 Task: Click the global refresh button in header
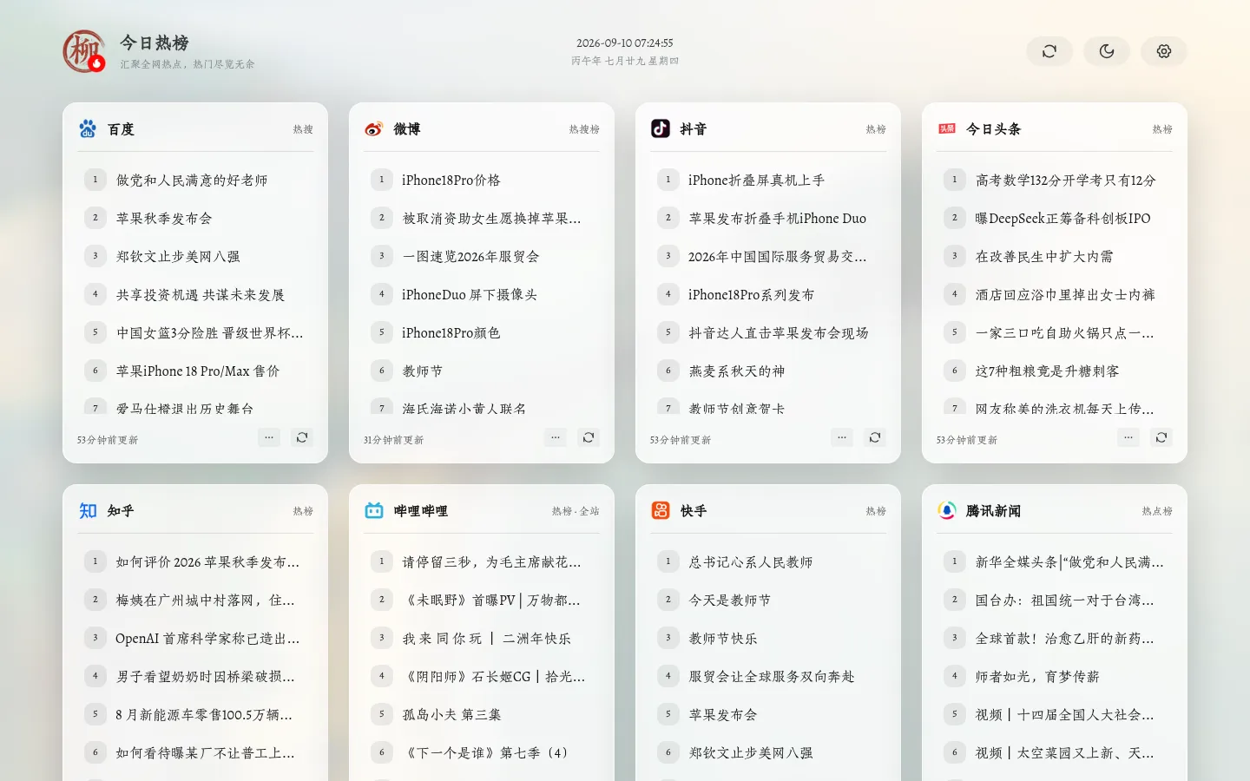point(1049,51)
